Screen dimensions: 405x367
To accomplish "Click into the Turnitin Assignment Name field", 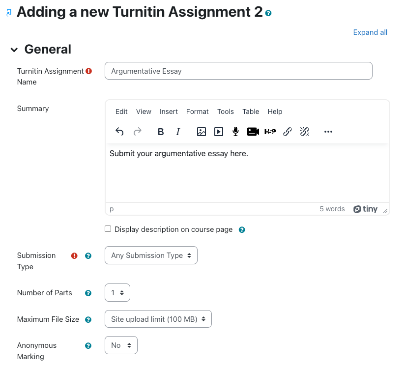I will click(x=238, y=71).
